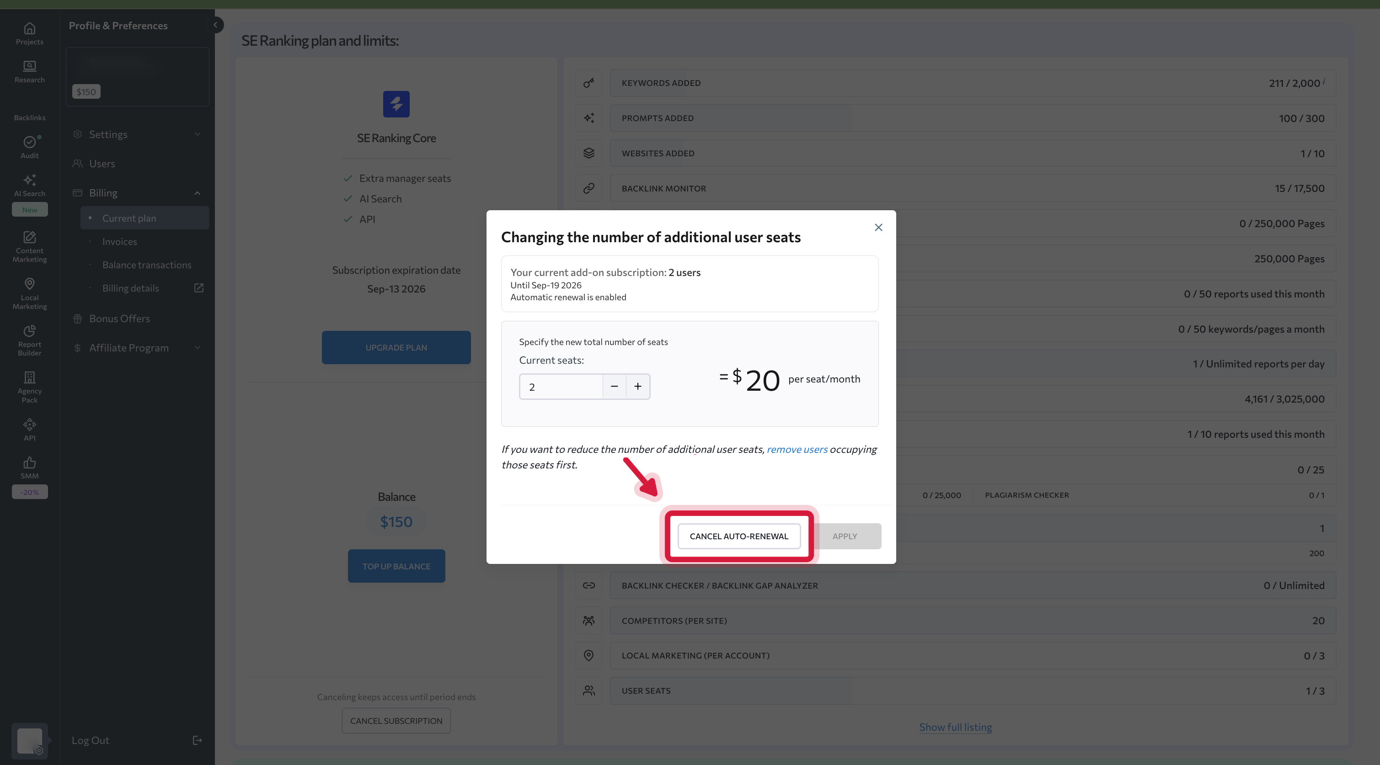
Task: Click the Log Out exit icon
Action: pos(197,740)
